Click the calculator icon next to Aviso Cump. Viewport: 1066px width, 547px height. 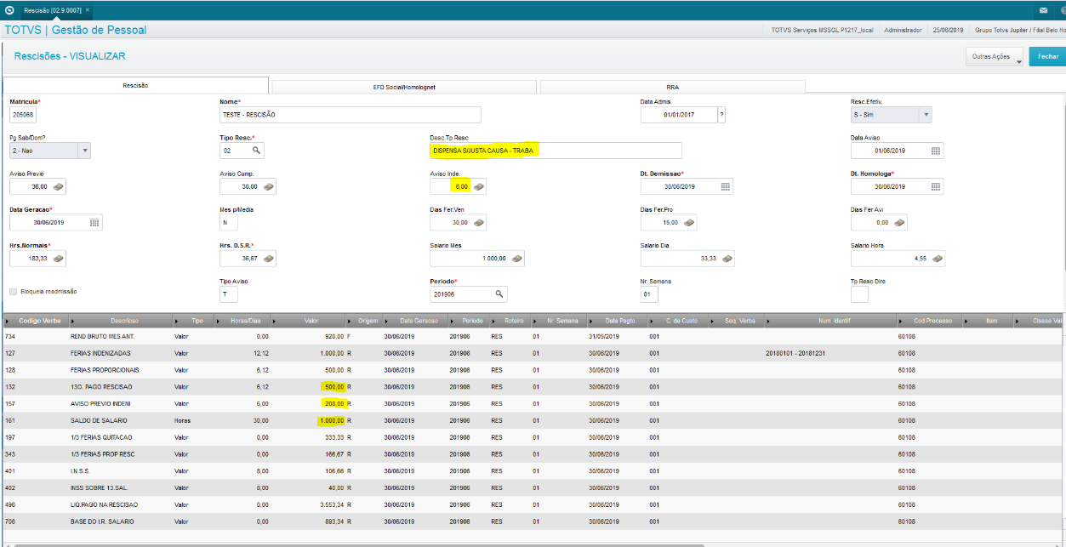268,186
